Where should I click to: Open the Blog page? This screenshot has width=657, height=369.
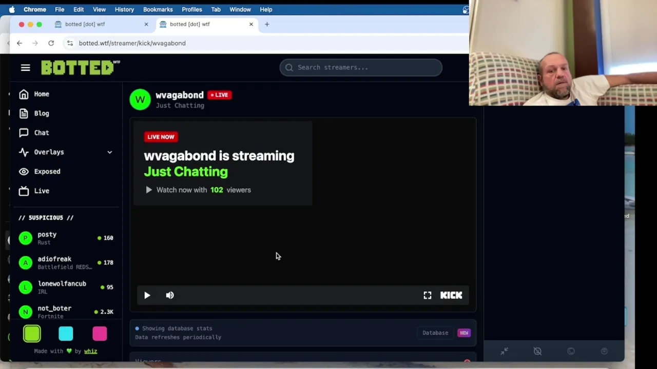coord(42,113)
